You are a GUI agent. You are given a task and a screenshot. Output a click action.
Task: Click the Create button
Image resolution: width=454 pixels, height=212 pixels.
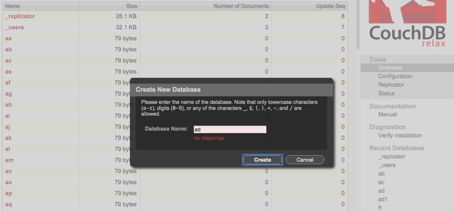pos(262,160)
